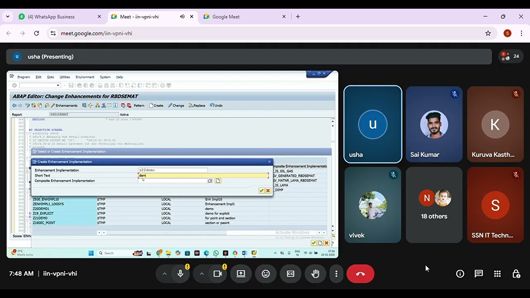
Task: Toggle captions on or off
Action: click(291, 274)
